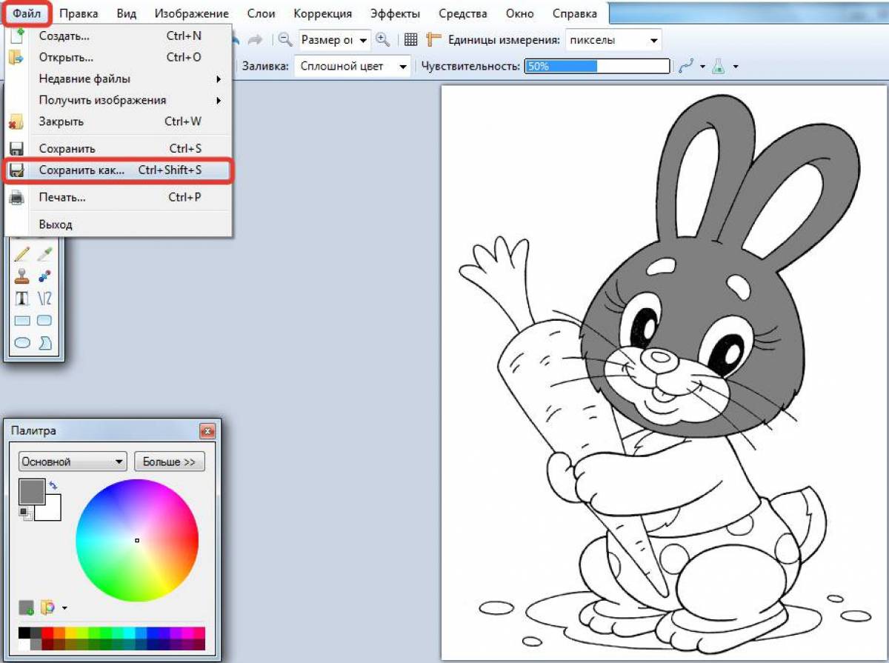889x663 pixels.
Task: Expand the Недавние файлы submenu arrow
Action: [219, 79]
